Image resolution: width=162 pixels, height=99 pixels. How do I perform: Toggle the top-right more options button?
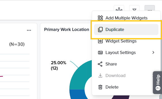pyautogui.click(x=150, y=8)
